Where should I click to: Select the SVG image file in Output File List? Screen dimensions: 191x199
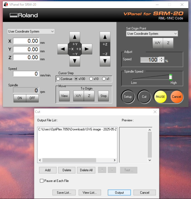coord(77,129)
